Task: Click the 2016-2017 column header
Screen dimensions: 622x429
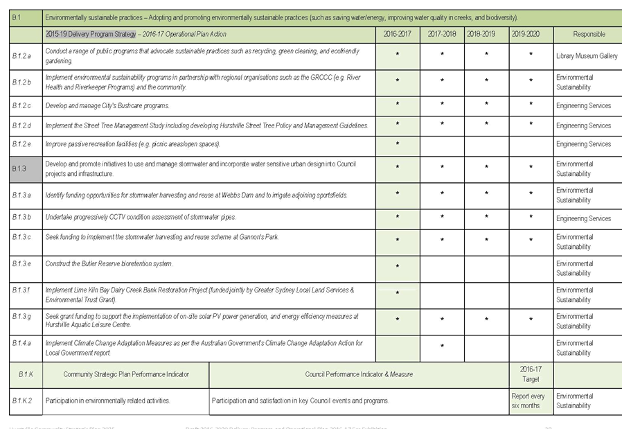Action: click(398, 34)
